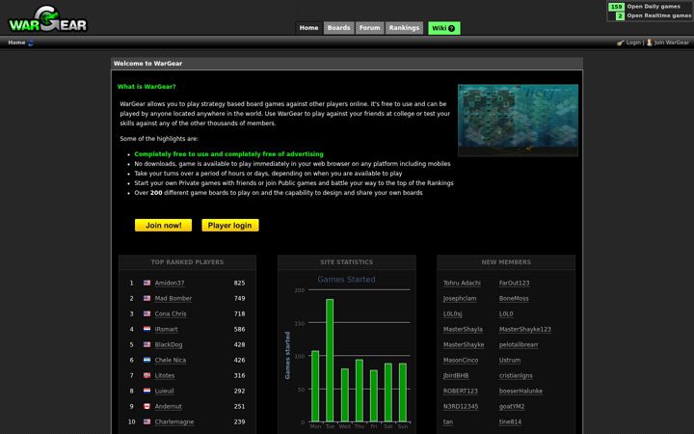Open Cona Chris's player link
The height and width of the screenshot is (434, 694).
tap(171, 314)
